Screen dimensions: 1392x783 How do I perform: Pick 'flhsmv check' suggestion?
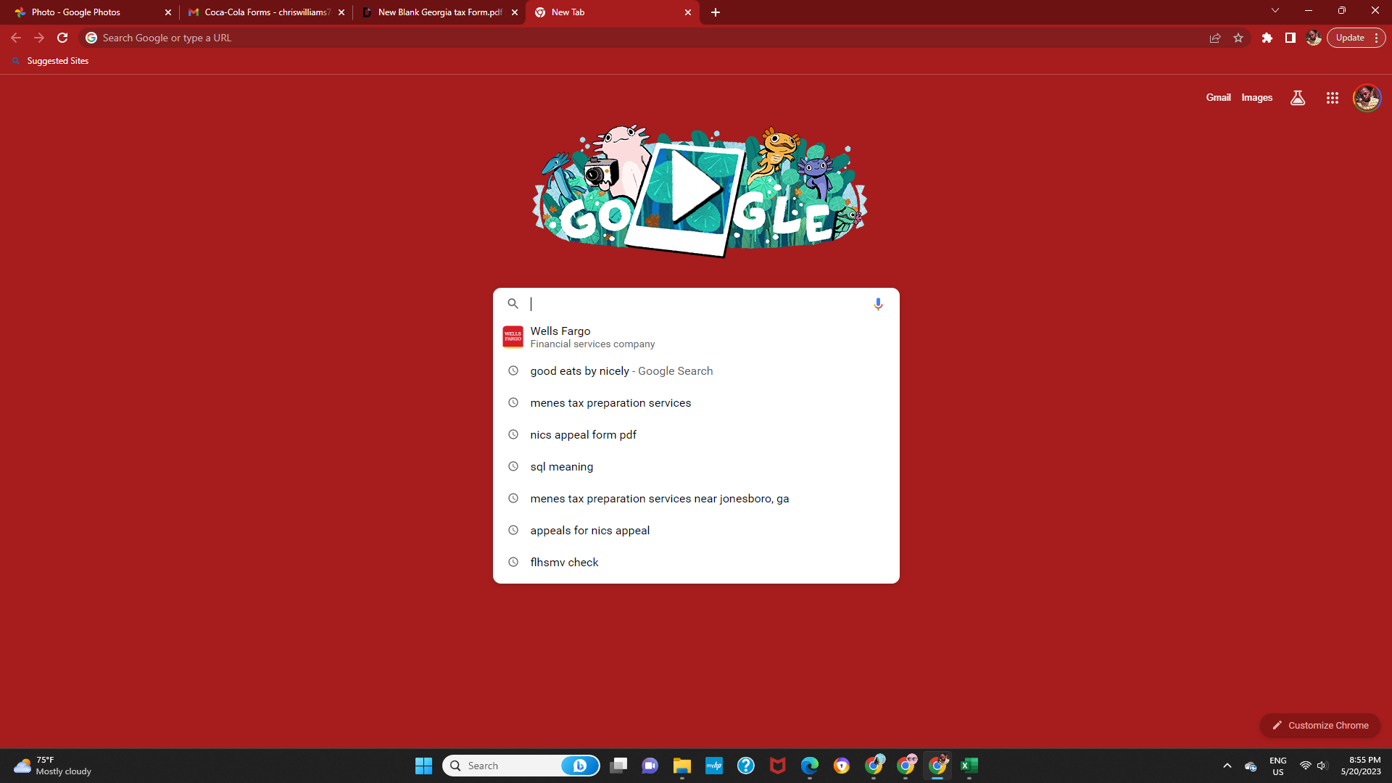coord(696,563)
